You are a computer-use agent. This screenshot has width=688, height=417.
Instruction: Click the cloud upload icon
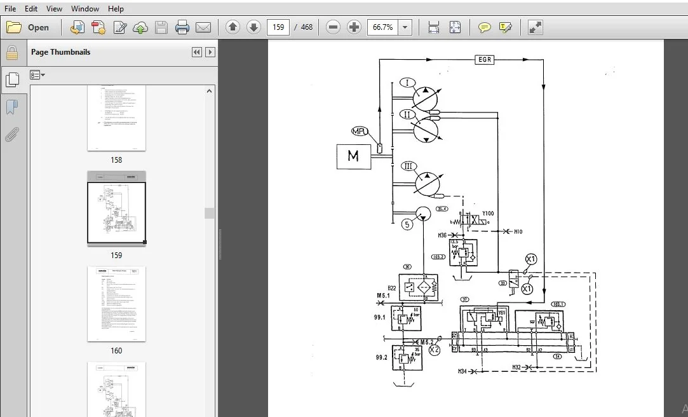tap(140, 27)
